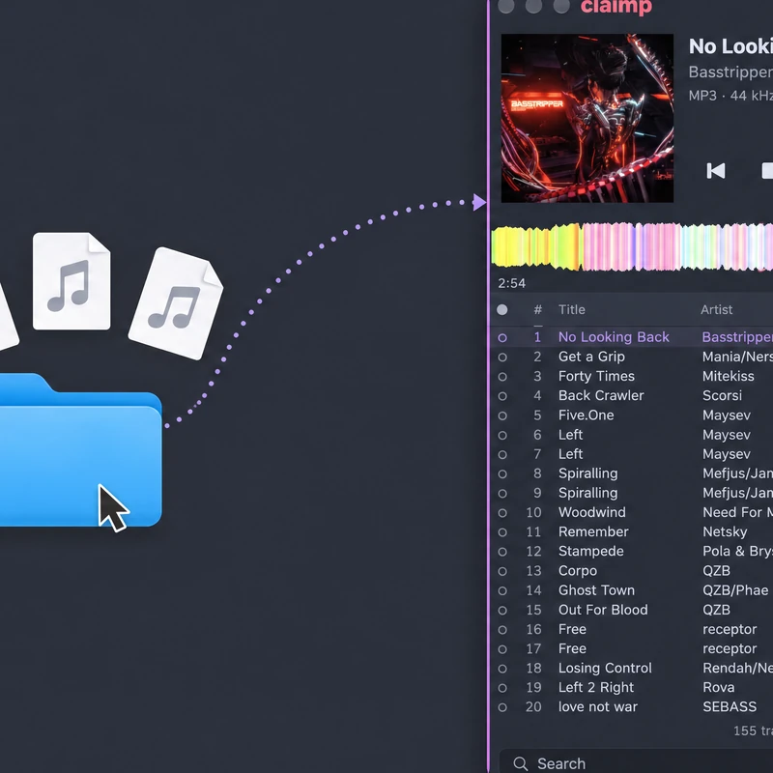Click the blue folder icon
Image resolution: width=773 pixels, height=773 pixels.
[81, 450]
